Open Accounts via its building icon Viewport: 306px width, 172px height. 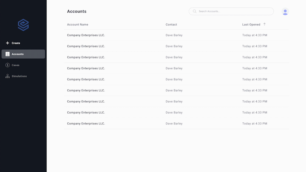[7, 54]
